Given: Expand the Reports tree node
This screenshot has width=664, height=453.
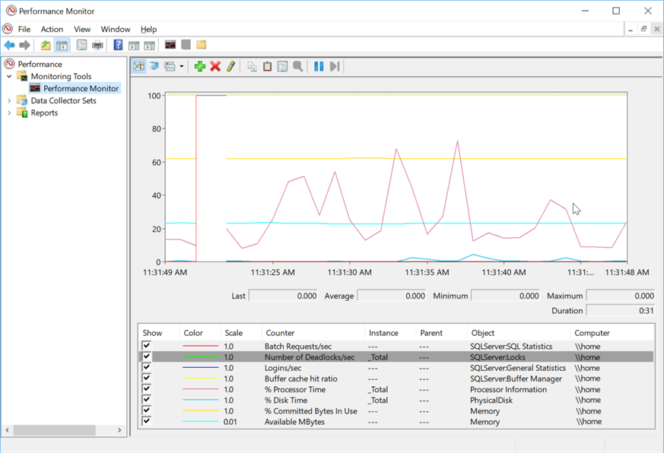Looking at the screenshot, I should point(9,112).
